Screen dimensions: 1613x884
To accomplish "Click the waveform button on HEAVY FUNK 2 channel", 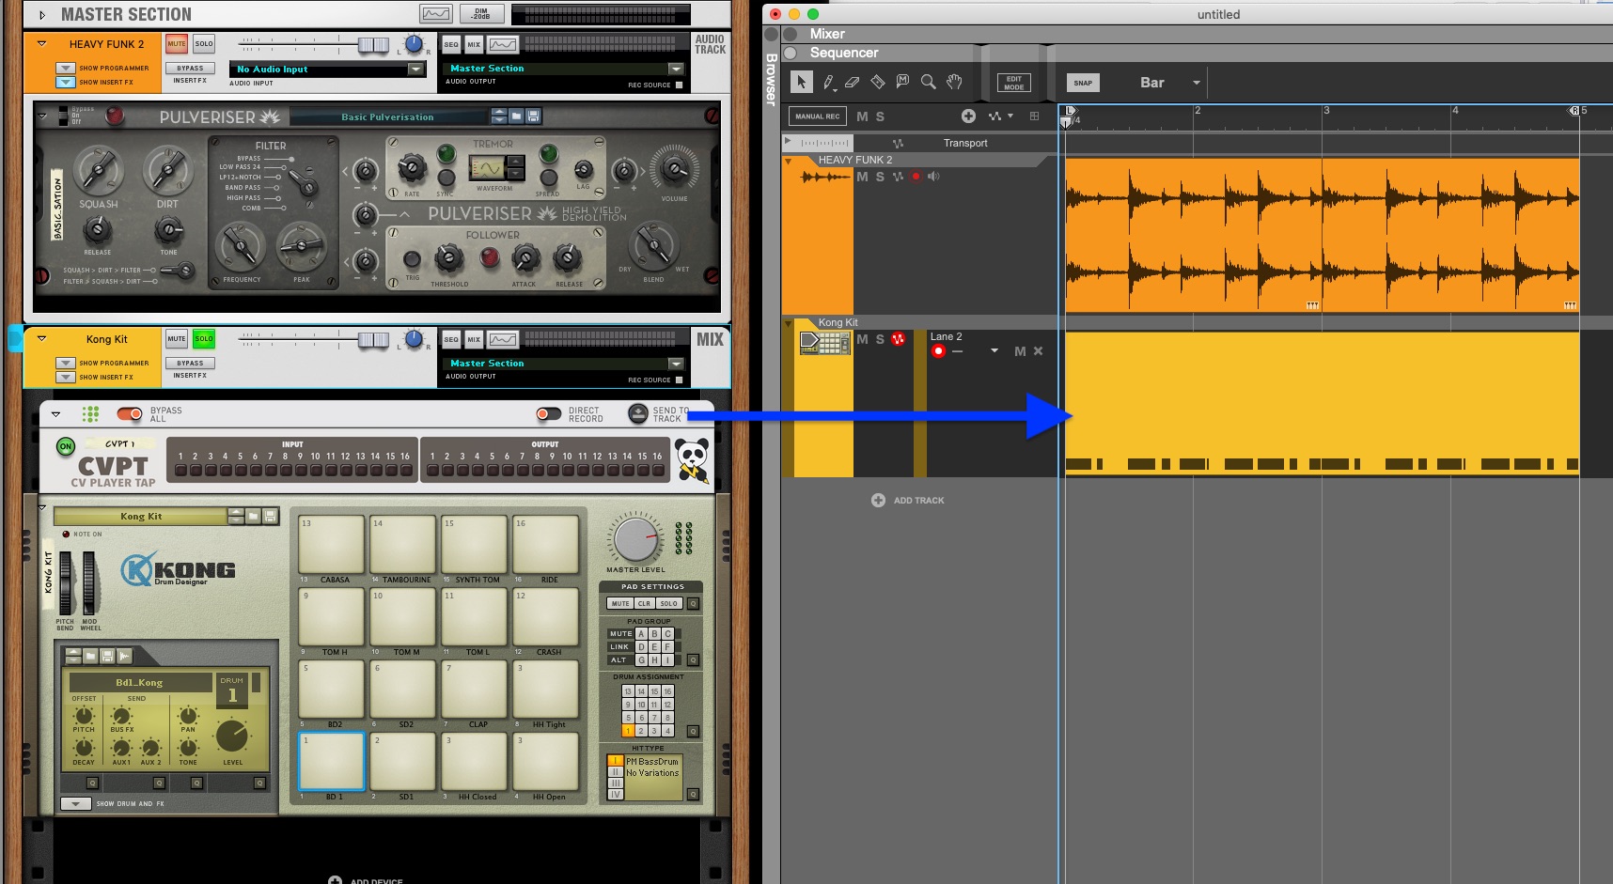I will (x=503, y=44).
